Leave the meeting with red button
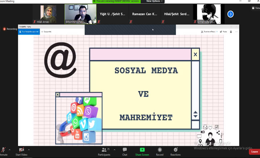The image size is (260, 158). click(255, 152)
